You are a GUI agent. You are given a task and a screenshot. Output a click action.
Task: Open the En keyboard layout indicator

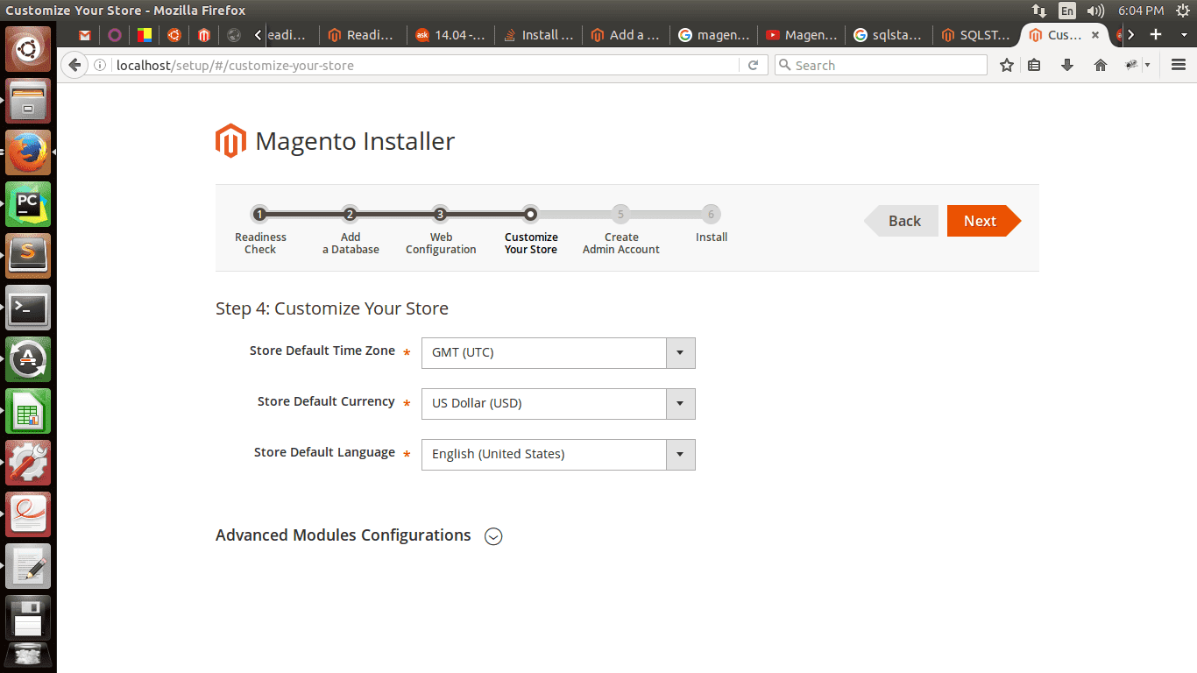click(x=1067, y=11)
